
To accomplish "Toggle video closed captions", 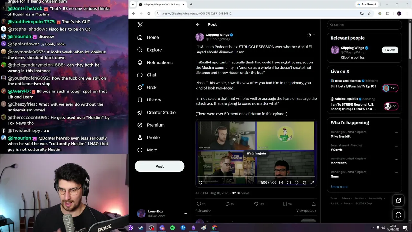I will tap(281, 183).
